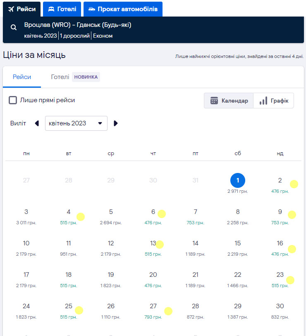Select April 2 with 476 грн.

coord(280,185)
